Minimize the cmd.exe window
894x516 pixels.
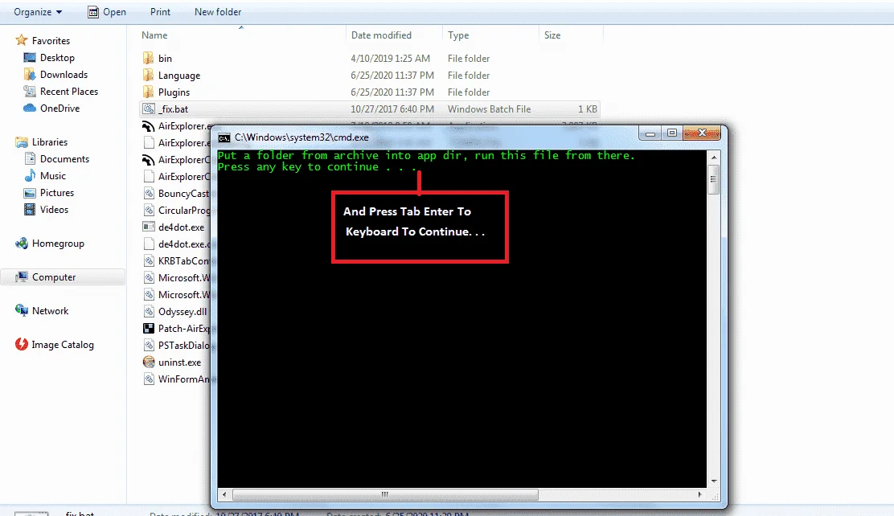point(650,133)
